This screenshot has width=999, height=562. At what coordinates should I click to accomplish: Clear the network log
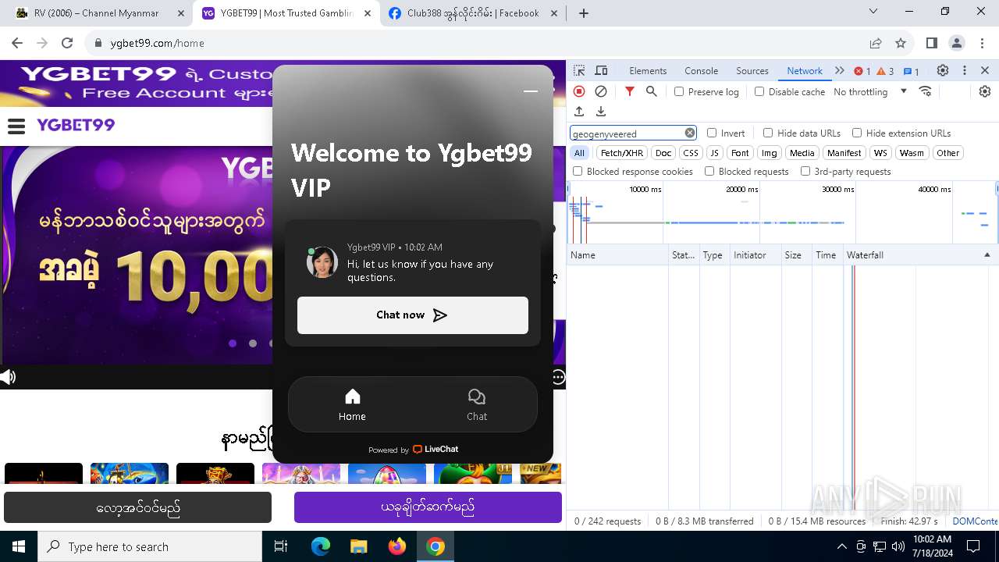tap(601, 91)
